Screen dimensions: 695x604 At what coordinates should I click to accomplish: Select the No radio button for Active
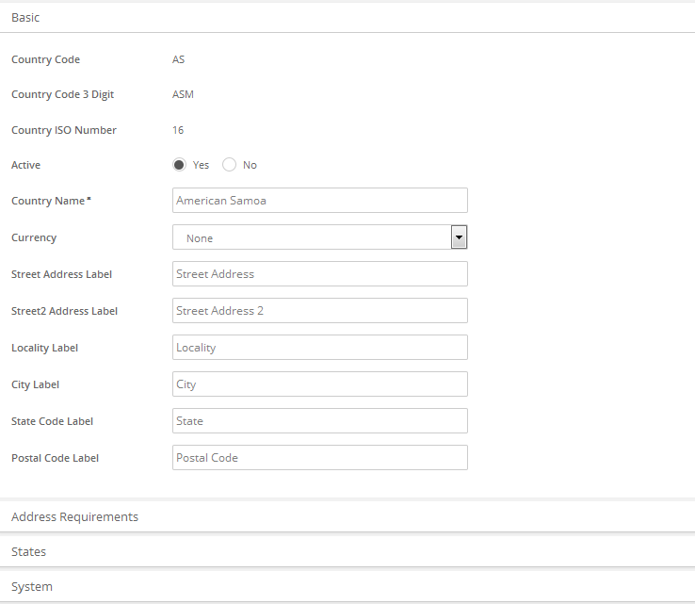tap(229, 165)
